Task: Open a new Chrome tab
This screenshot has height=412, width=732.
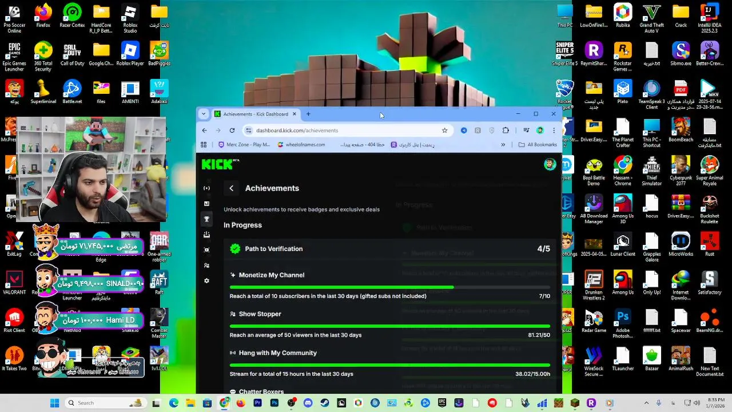Action: click(x=308, y=114)
